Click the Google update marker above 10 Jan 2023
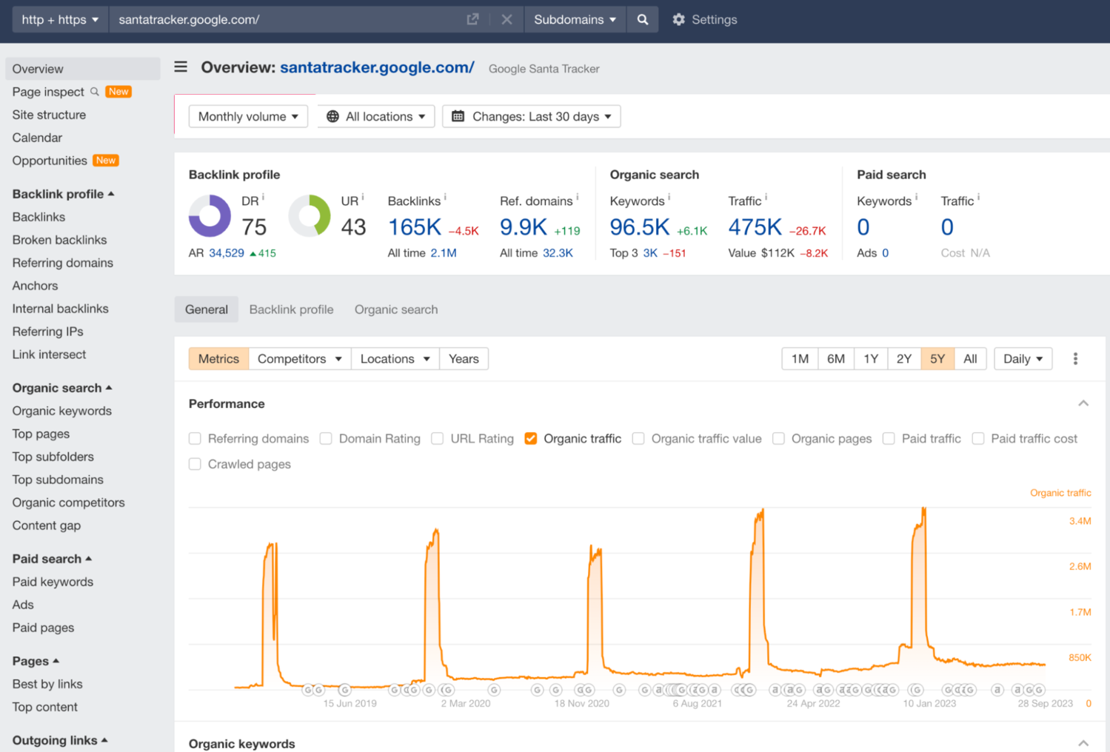Screen dimensions: 1110x752 click(x=916, y=690)
